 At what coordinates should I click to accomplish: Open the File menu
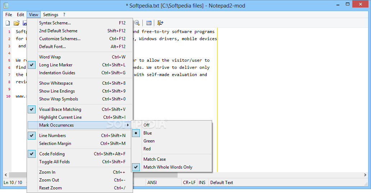point(9,15)
